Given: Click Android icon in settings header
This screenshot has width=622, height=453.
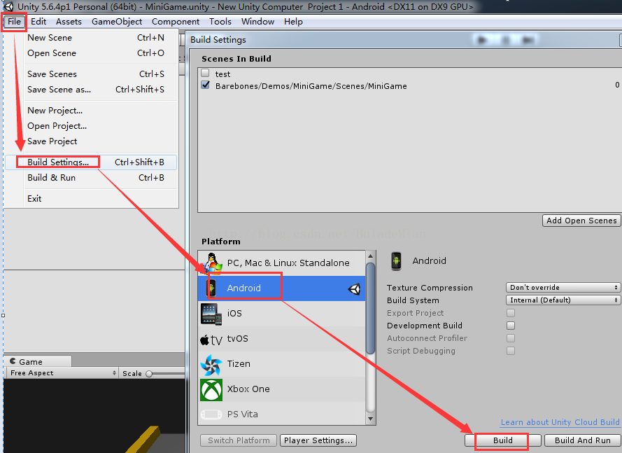Looking at the screenshot, I should (396, 261).
